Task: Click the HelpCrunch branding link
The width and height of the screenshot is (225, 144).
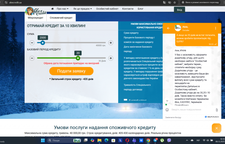Action: click(212, 117)
